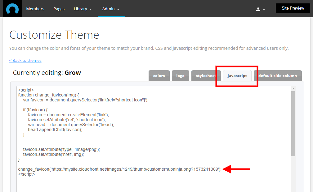Click the code editor scrollbar thumb
Image resolution: width=313 pixels, height=192 pixels.
click(293, 124)
